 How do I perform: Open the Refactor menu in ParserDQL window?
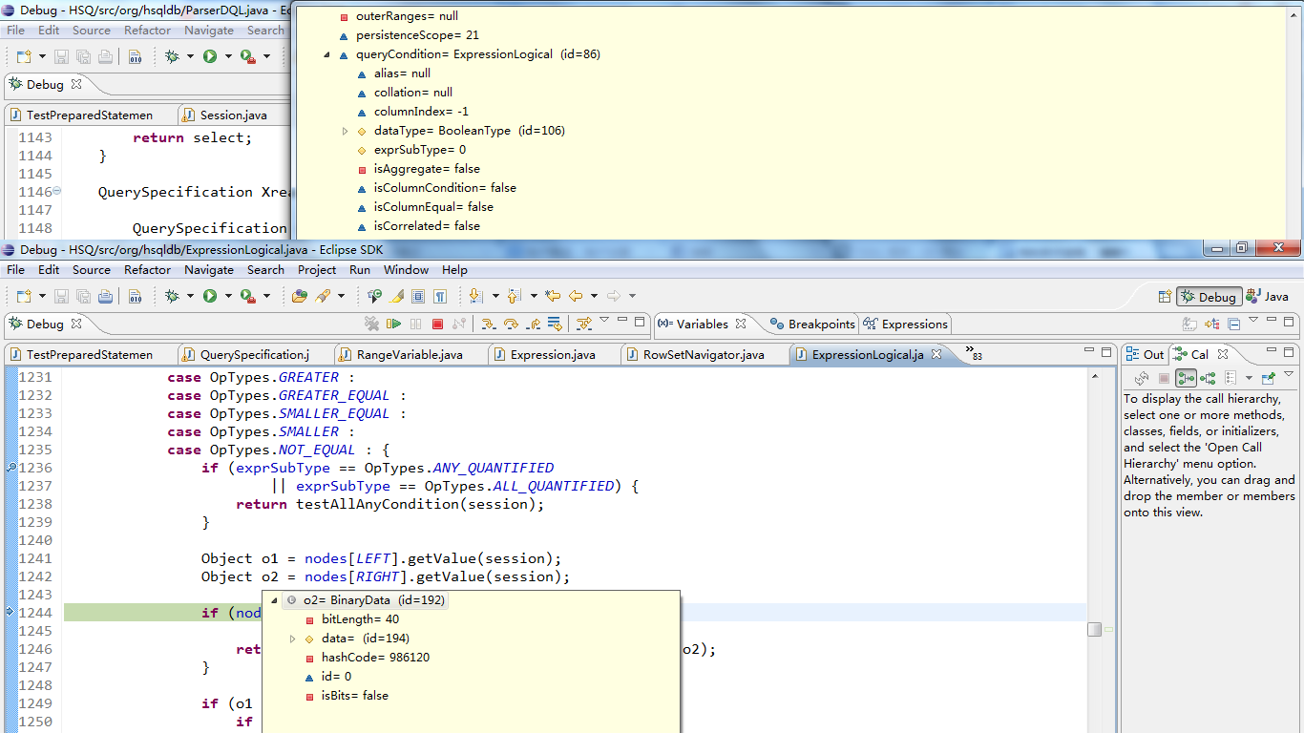[x=148, y=31]
